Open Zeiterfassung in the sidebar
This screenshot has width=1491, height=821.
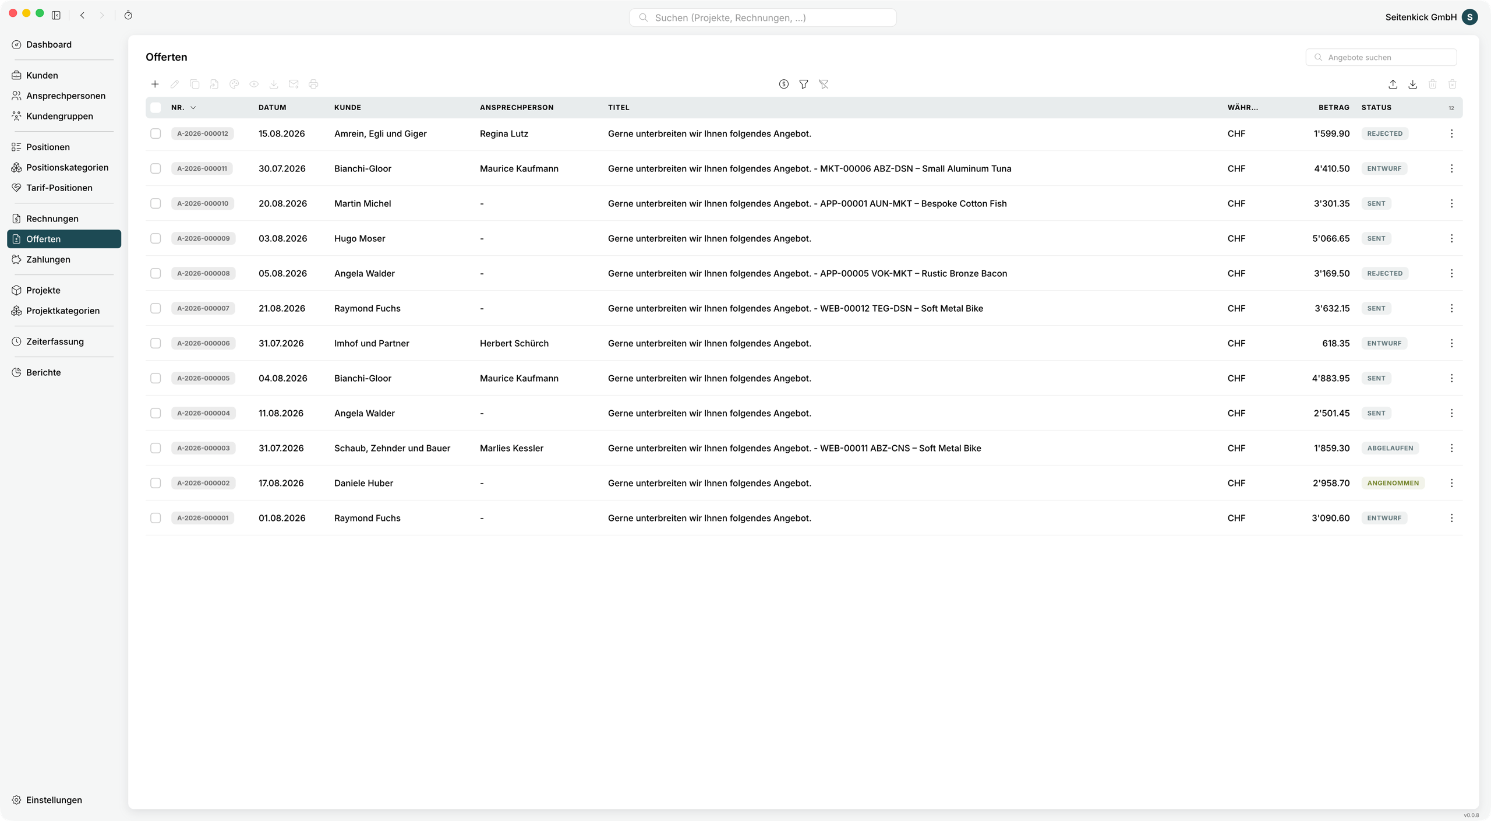pos(64,341)
